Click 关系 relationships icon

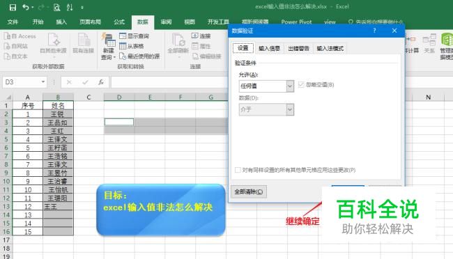pos(429,43)
